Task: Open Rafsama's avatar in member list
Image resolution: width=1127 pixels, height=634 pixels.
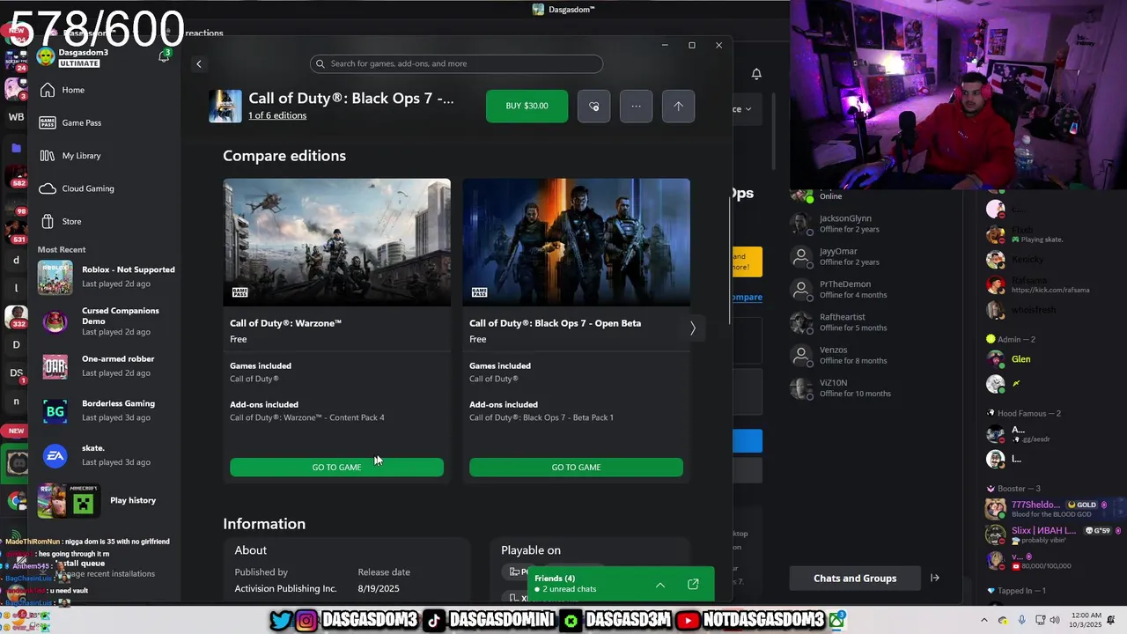Action: pos(996,284)
